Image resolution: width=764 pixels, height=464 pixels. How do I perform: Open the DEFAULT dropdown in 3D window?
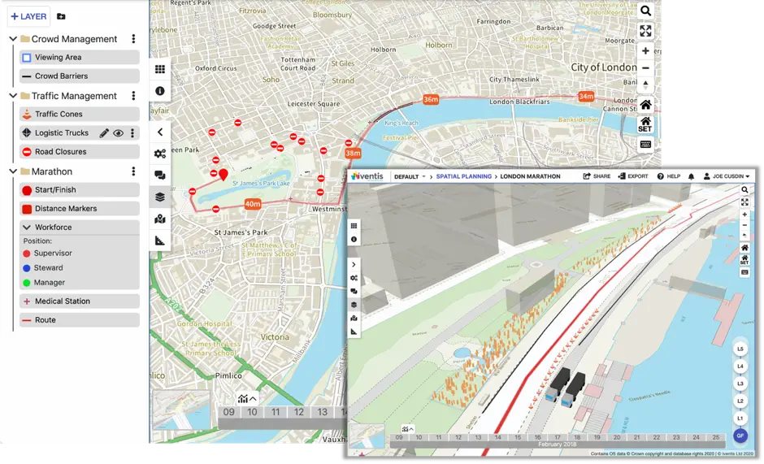click(410, 176)
